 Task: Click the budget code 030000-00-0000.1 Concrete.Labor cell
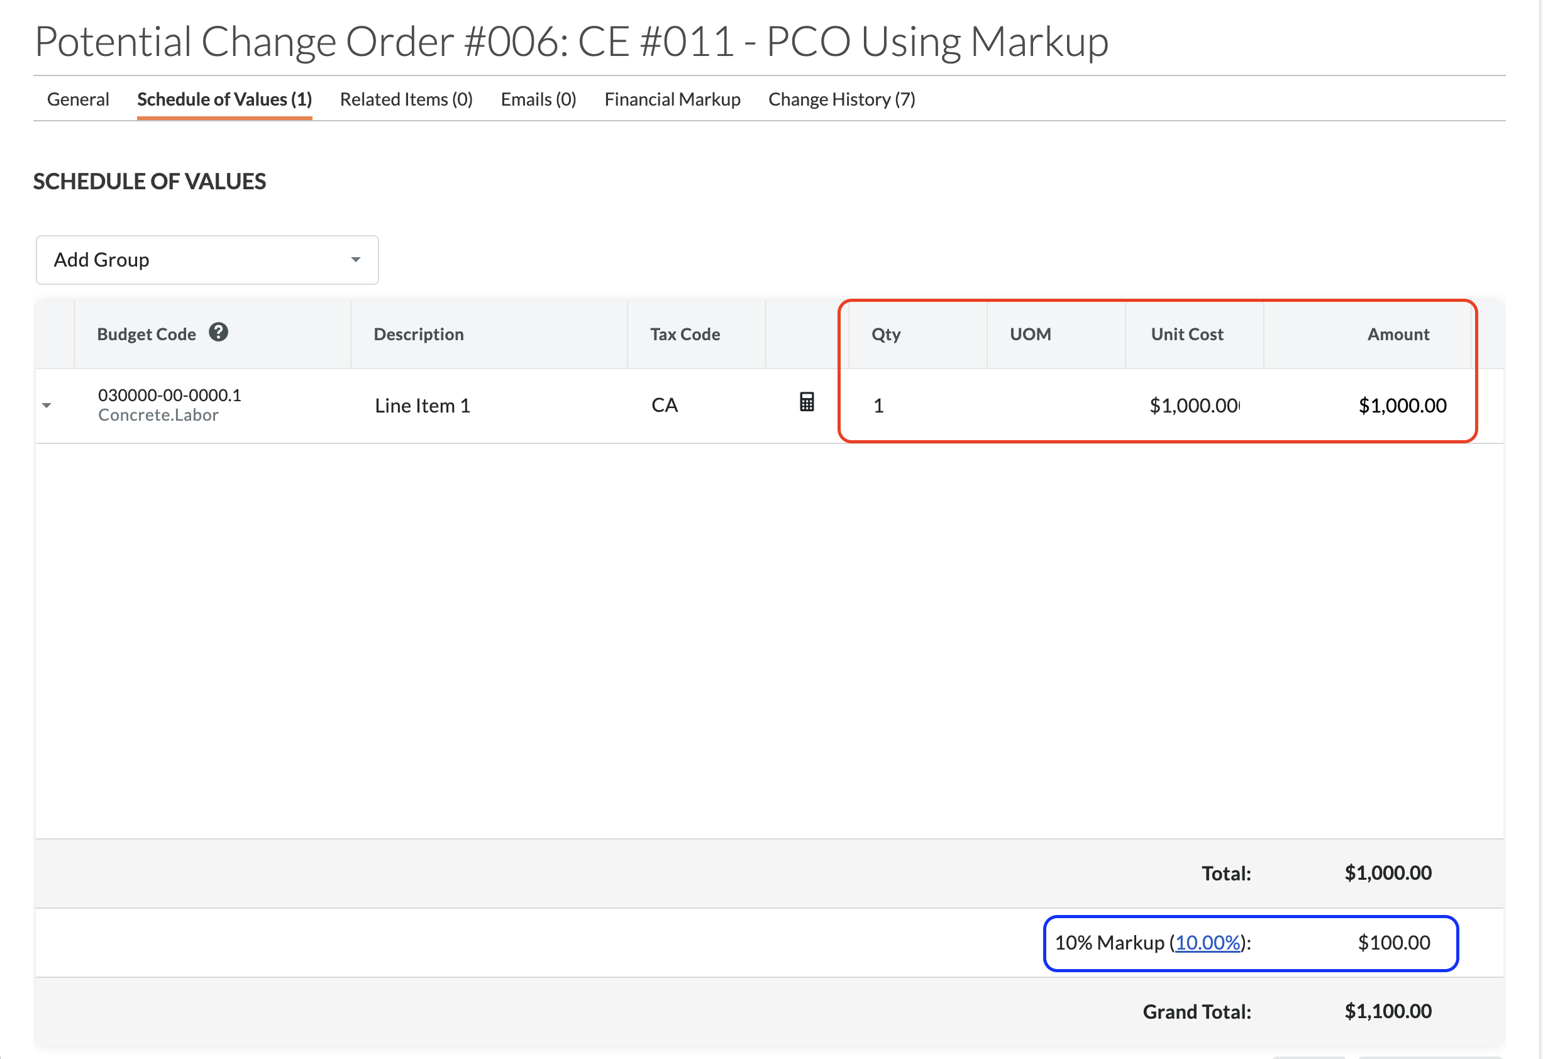coord(169,404)
